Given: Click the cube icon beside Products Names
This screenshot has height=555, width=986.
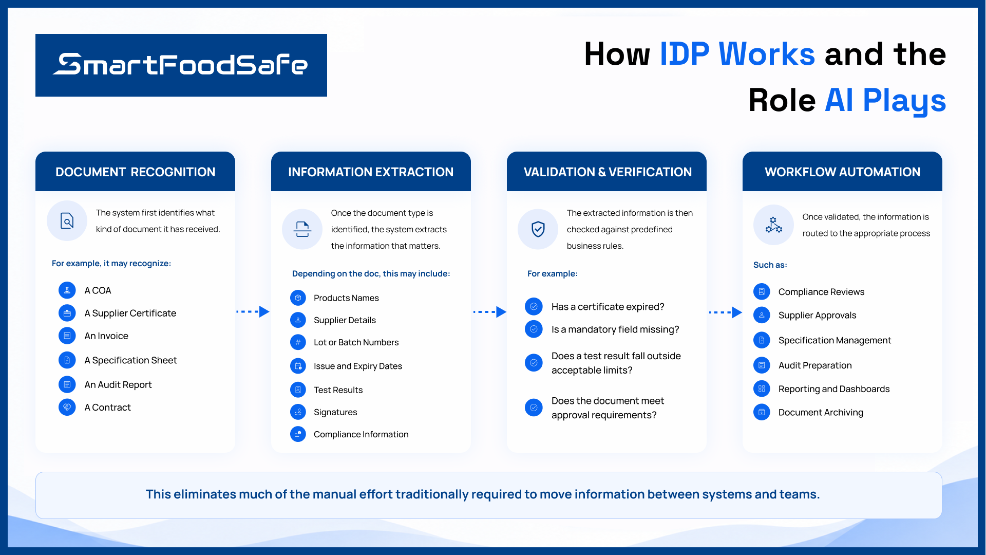Looking at the screenshot, I should (298, 298).
